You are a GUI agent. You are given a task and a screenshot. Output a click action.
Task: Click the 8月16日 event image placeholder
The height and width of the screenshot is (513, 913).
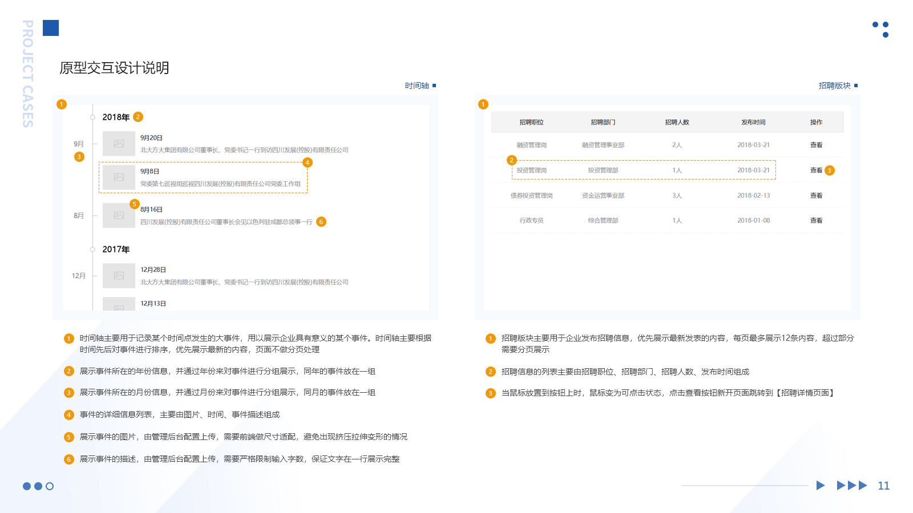pos(119,215)
